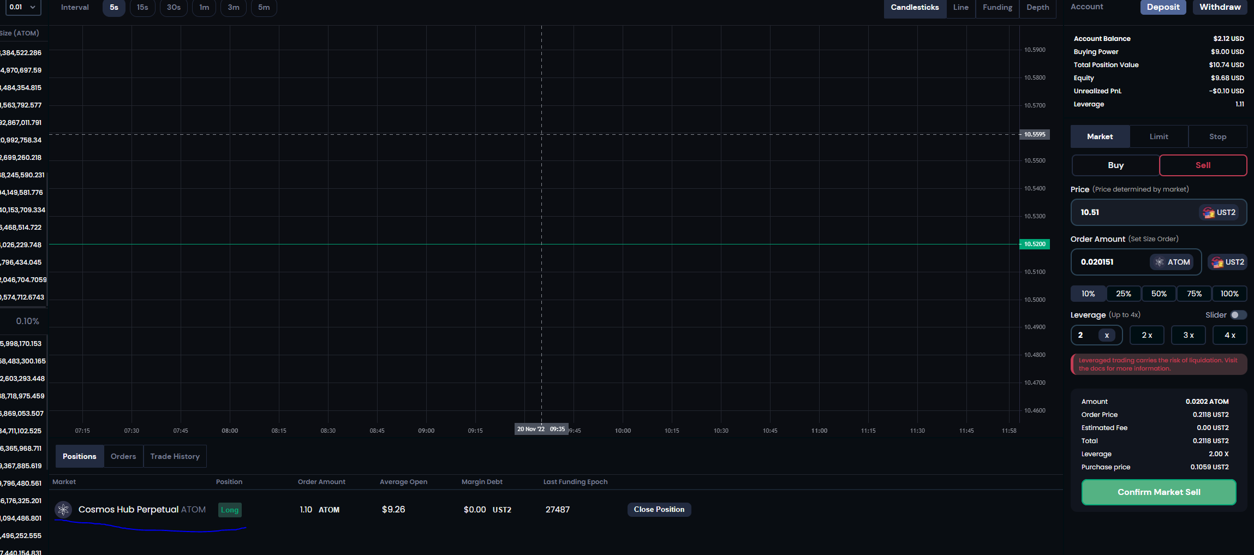Set order amount to 25%
Viewport: 1254px width, 555px height.
[x=1124, y=294]
